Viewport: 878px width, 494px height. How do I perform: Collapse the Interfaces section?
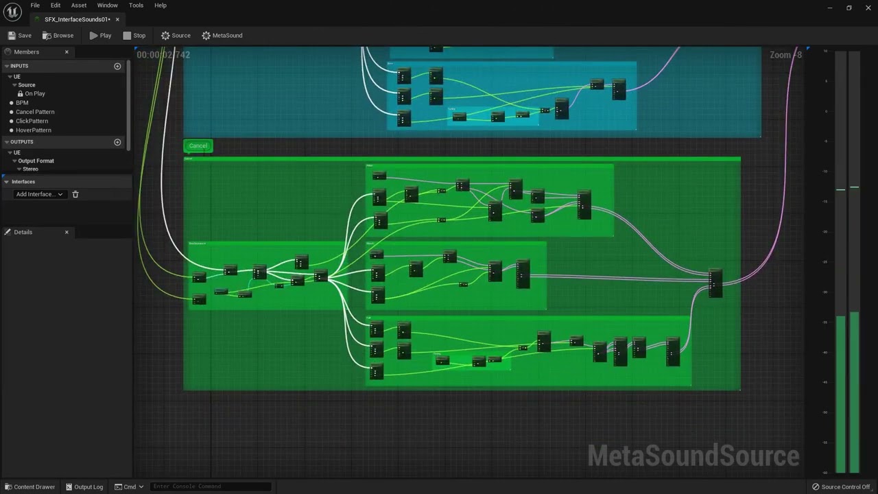tap(6, 182)
